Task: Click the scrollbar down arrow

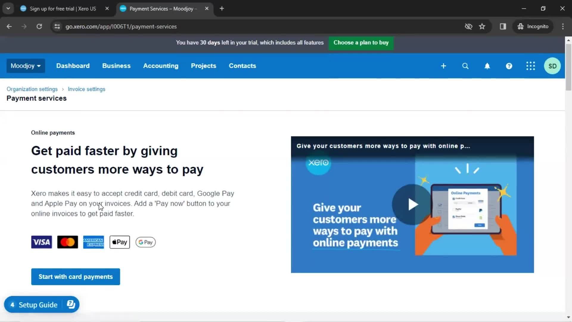Action: [x=568, y=317]
